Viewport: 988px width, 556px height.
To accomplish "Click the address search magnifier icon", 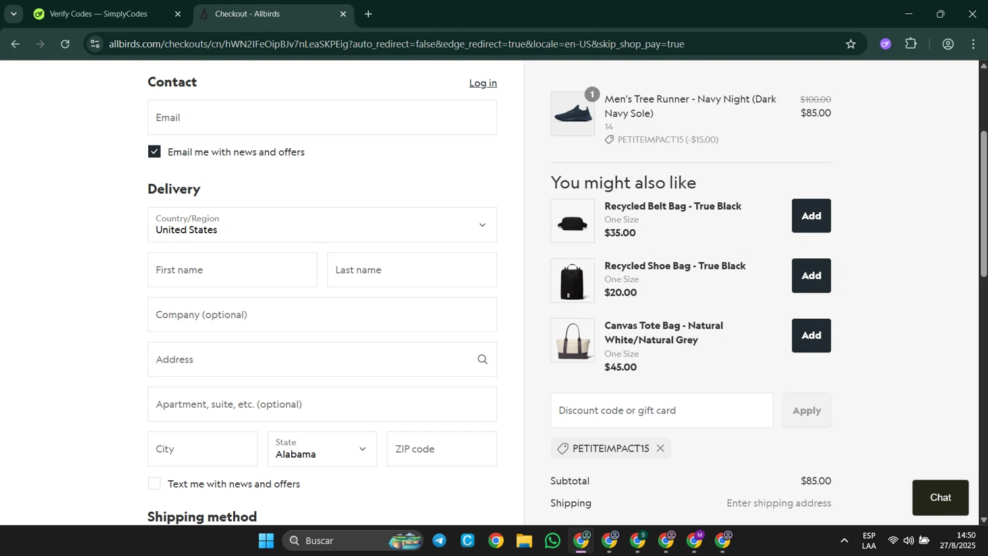I will coord(482,359).
